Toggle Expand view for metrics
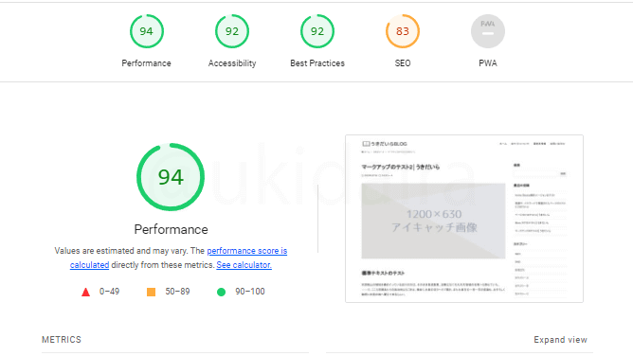Screen dimensions: 633x356 [x=560, y=340]
